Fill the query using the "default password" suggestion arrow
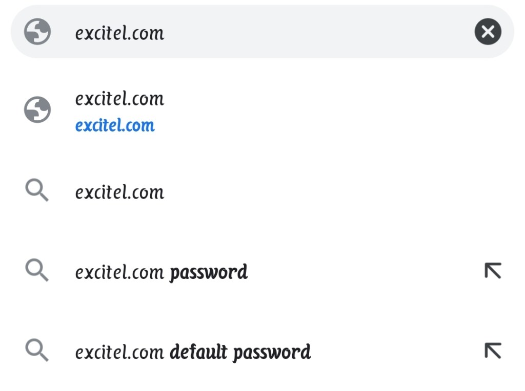Image resolution: width=525 pixels, height=391 pixels. coord(493,351)
